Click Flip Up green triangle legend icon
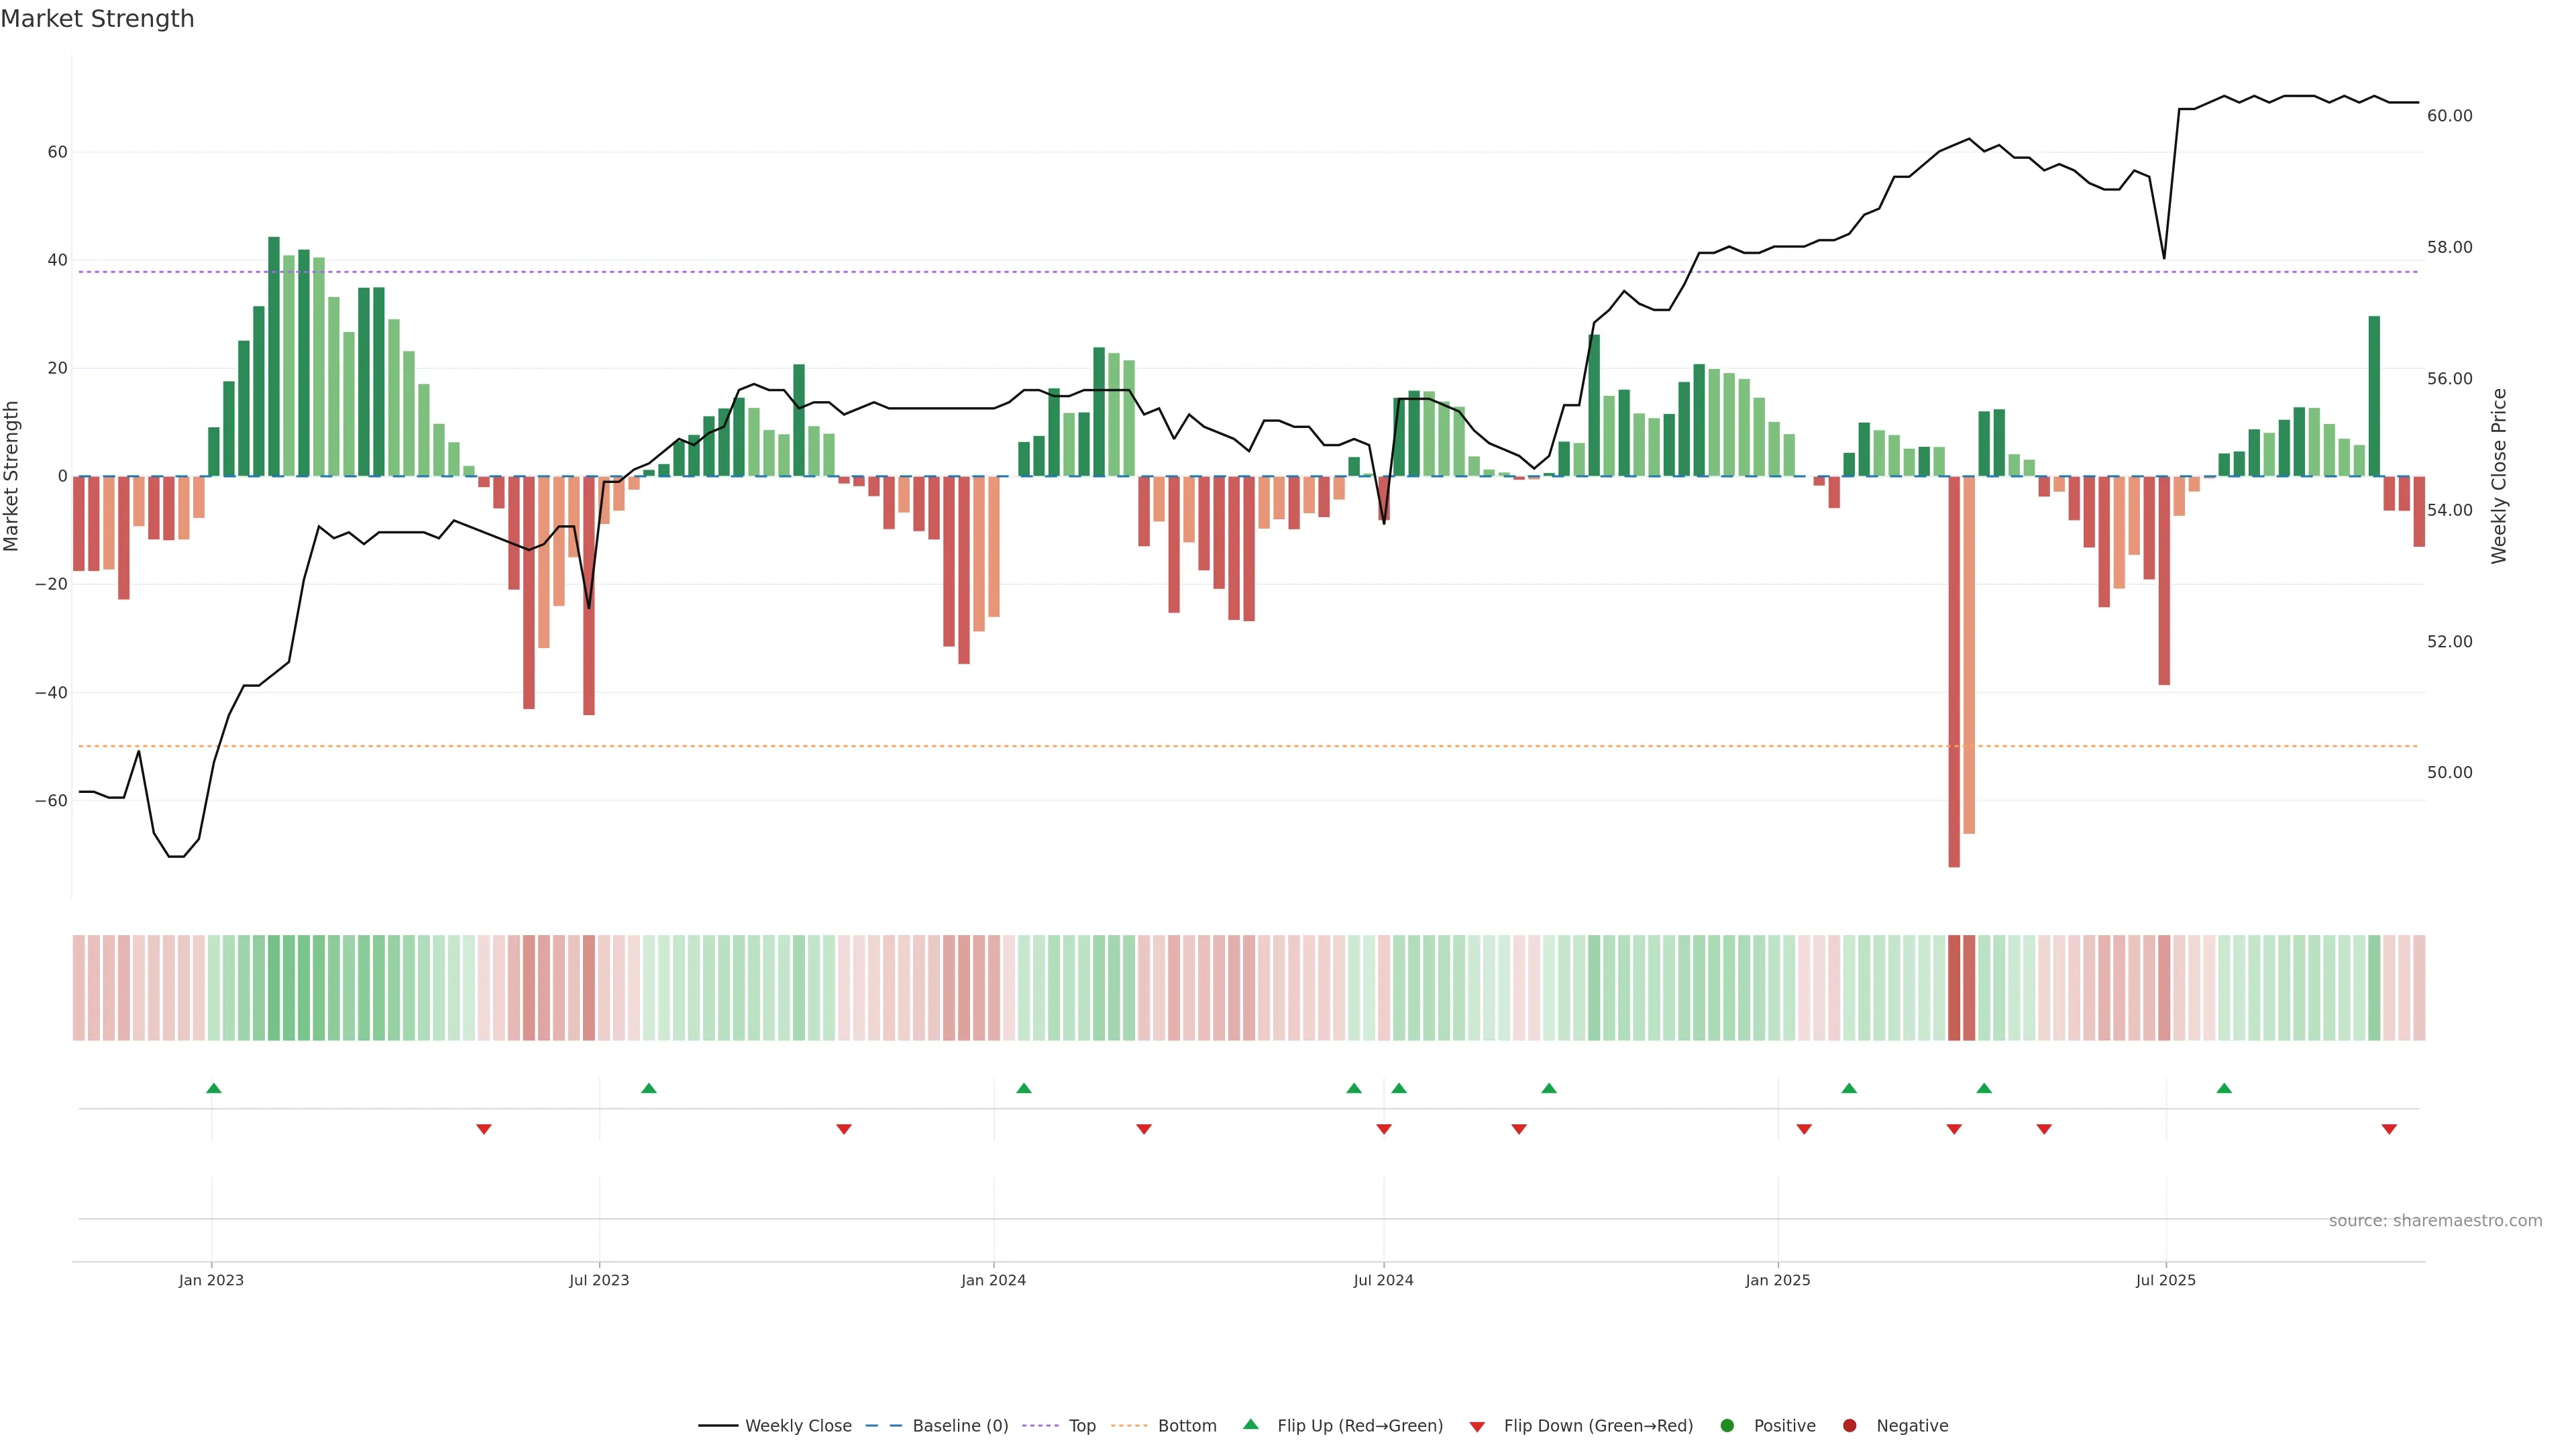This screenshot has width=2576, height=1449. point(1250,1425)
